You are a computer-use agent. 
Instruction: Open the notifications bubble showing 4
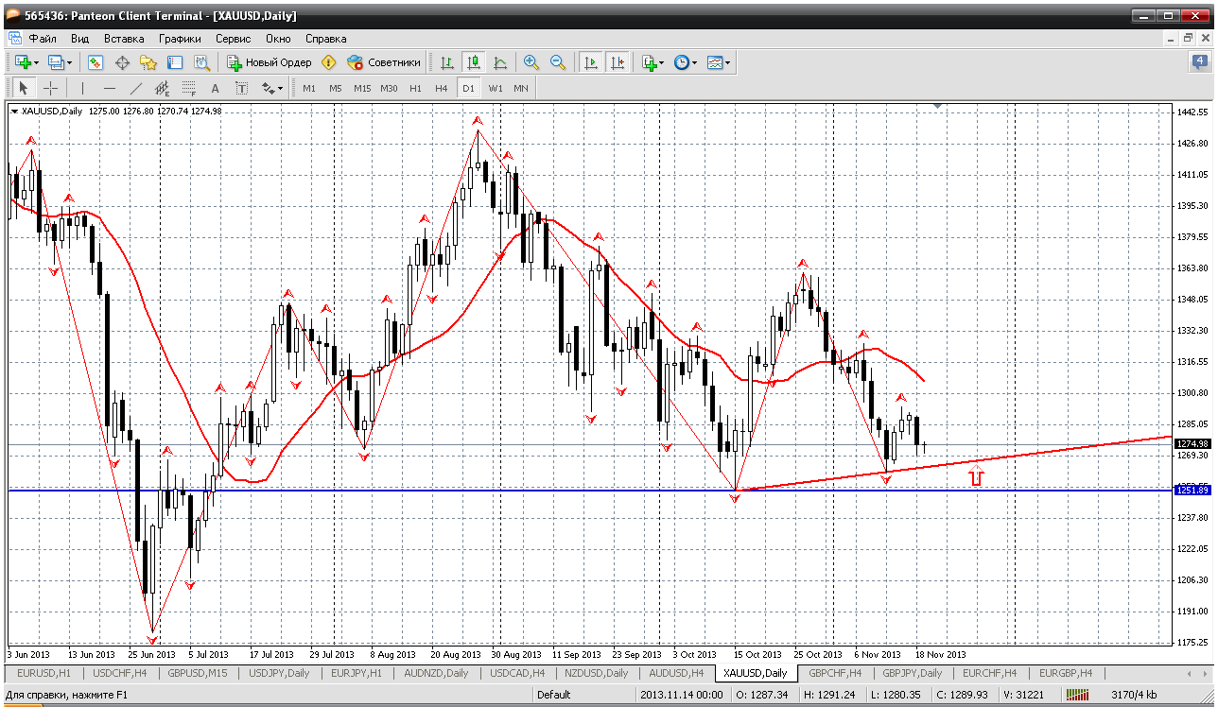(1201, 62)
